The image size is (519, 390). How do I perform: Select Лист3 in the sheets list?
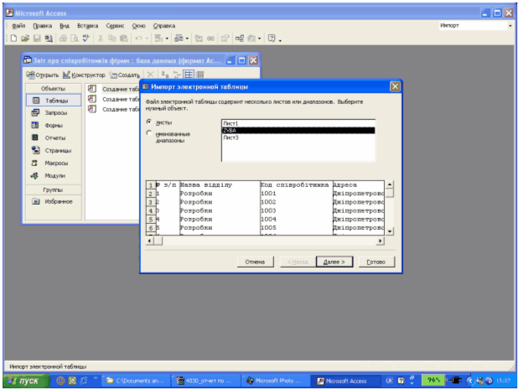pyautogui.click(x=231, y=138)
